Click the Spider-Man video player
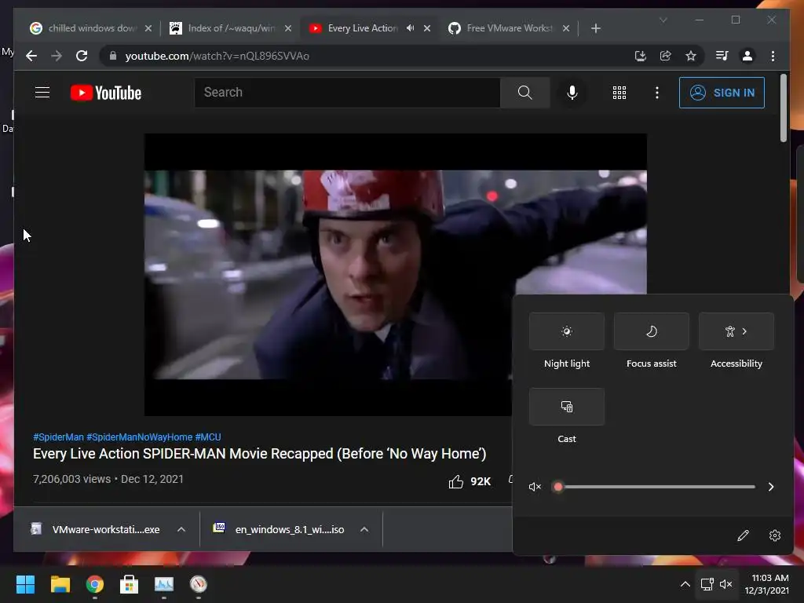 [x=396, y=274]
